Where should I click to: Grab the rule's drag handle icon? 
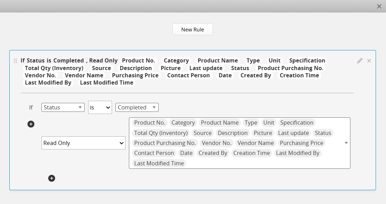coord(16,61)
